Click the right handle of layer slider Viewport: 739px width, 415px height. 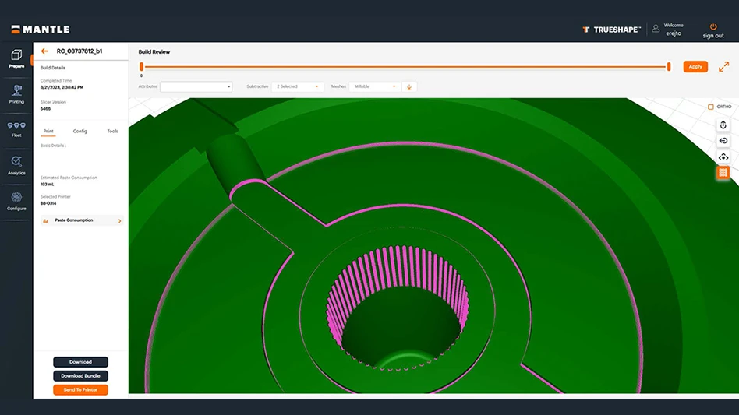coord(669,66)
